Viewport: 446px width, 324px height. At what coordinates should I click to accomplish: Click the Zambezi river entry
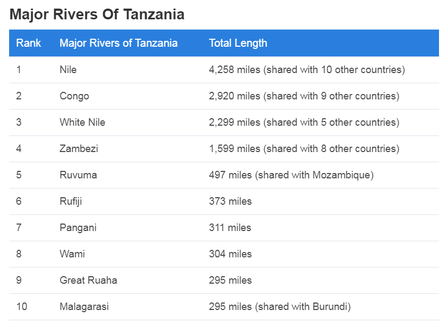[x=79, y=148]
